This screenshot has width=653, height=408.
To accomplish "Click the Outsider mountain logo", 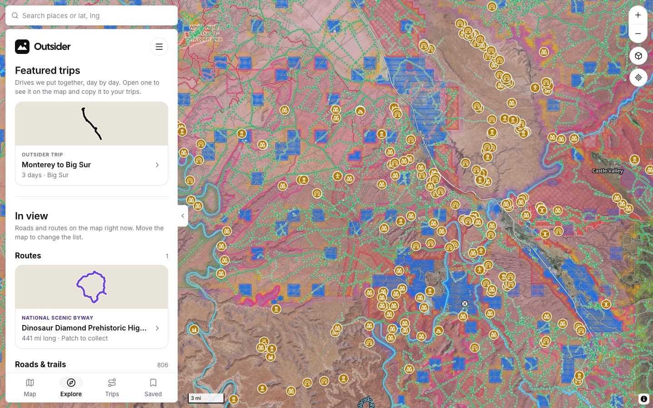I will 22,47.
